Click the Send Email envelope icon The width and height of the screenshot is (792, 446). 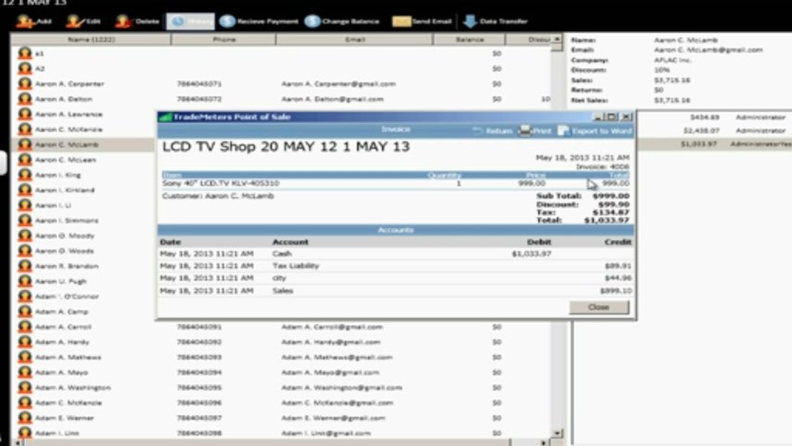[401, 22]
